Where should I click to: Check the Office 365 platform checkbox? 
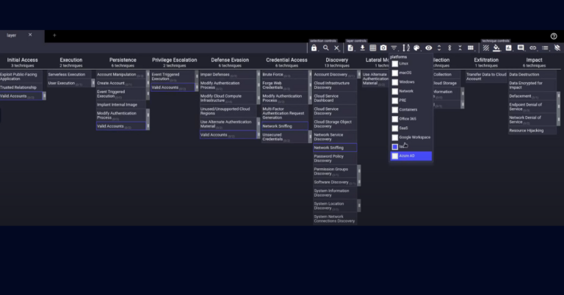[395, 119]
